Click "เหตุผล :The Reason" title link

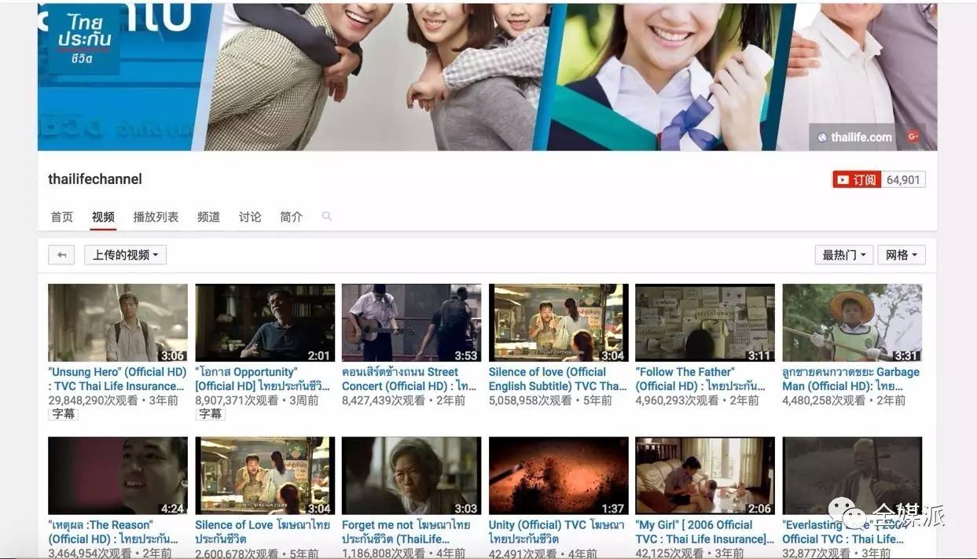[x=113, y=532]
